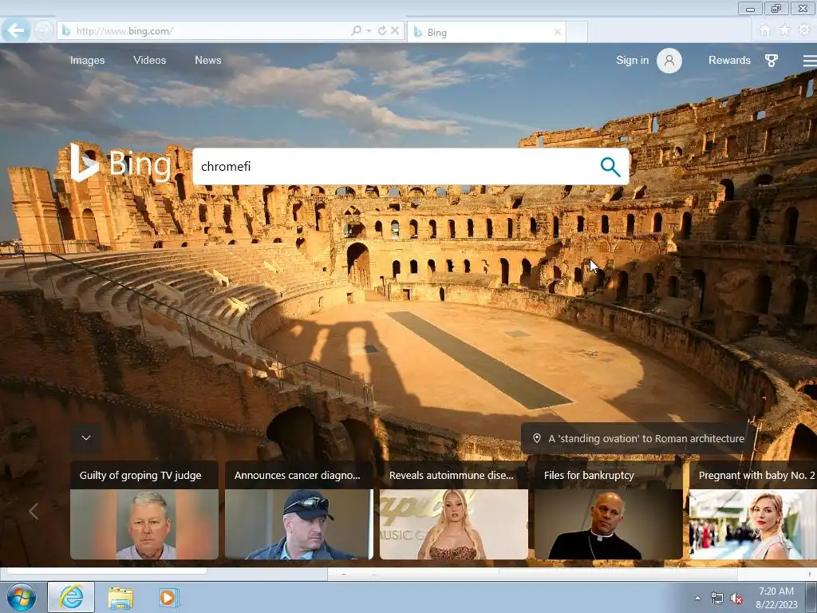Go to Home with the house icon
Screen dimensions: 817x613
point(765,30)
